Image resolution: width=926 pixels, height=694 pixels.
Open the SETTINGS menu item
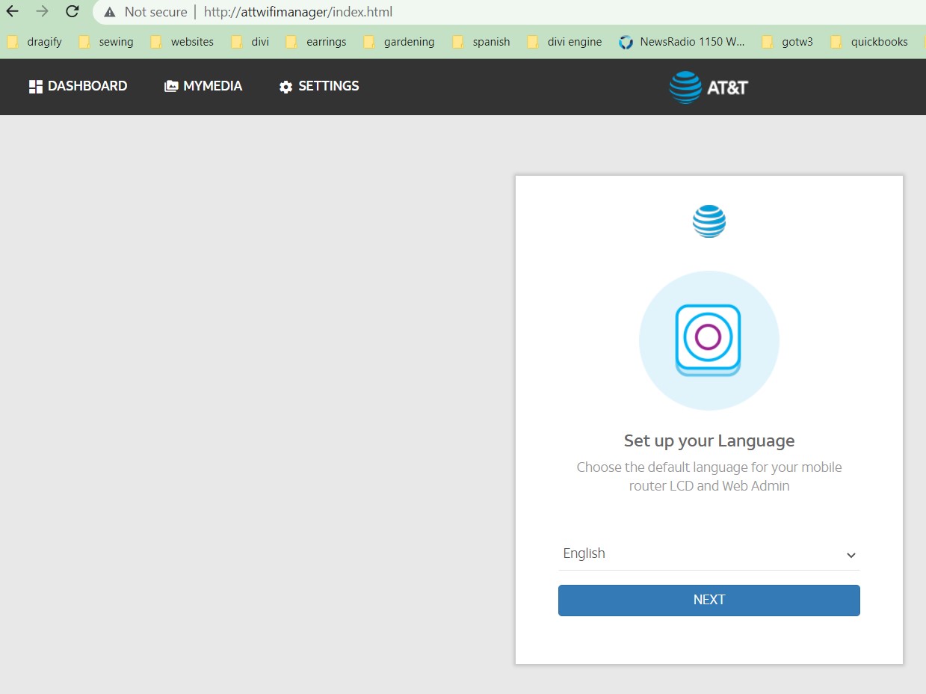coord(319,86)
